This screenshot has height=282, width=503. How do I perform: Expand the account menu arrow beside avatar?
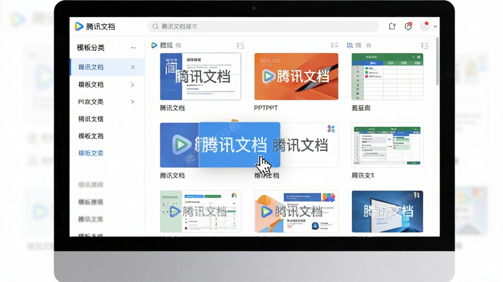(x=435, y=26)
